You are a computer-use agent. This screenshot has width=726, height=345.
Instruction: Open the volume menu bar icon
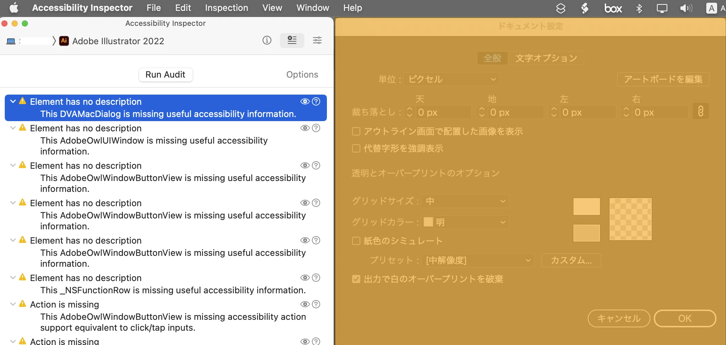(x=686, y=8)
